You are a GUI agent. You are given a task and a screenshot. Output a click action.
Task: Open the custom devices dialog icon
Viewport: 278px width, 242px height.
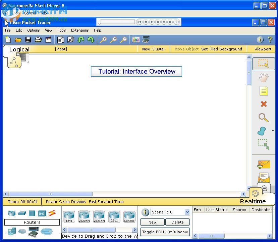[x=146, y=39]
